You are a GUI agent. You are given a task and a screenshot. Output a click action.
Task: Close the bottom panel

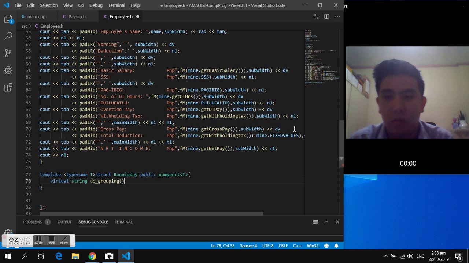337,222
